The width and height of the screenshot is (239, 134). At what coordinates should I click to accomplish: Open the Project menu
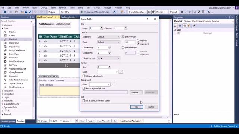(x=26, y=7)
